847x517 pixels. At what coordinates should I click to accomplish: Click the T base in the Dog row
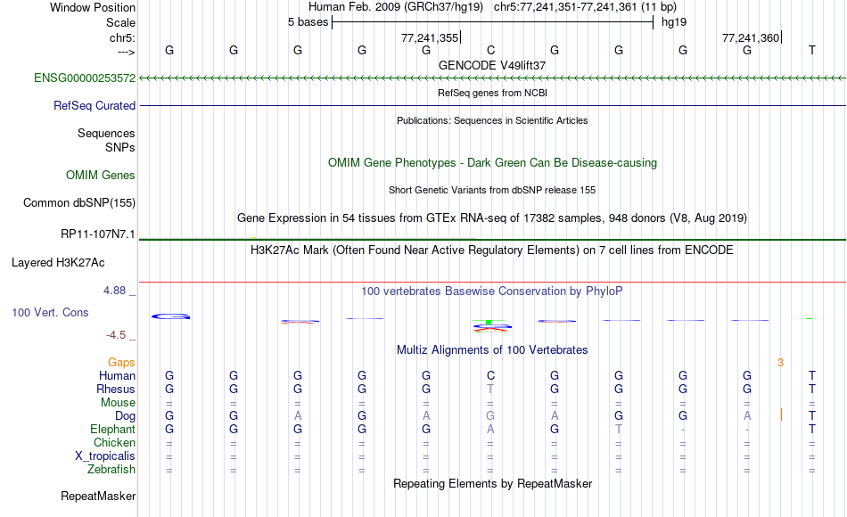812,416
